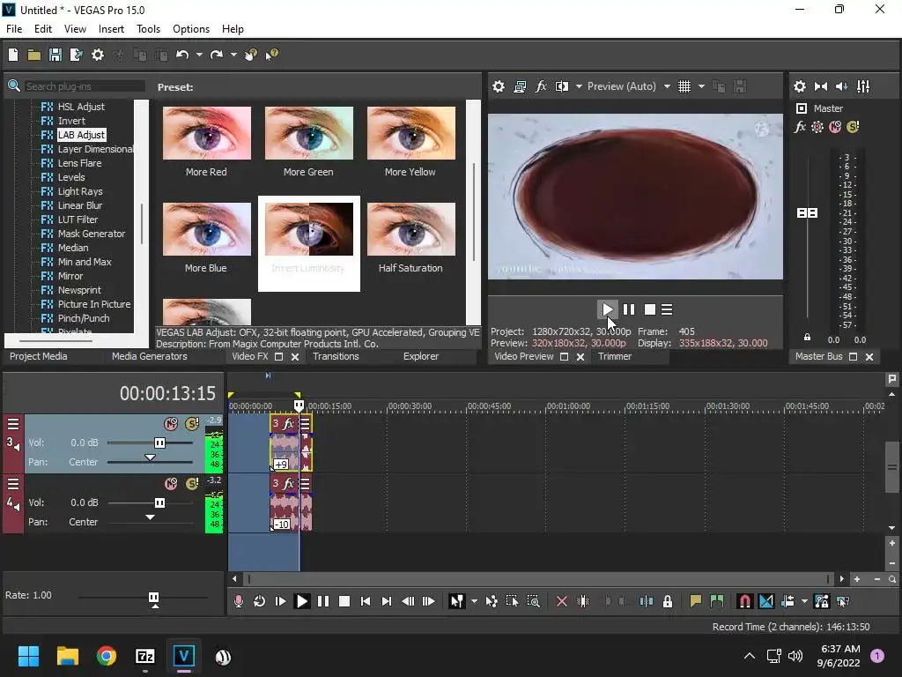Toggle Master Bus solo icon

coord(853,127)
